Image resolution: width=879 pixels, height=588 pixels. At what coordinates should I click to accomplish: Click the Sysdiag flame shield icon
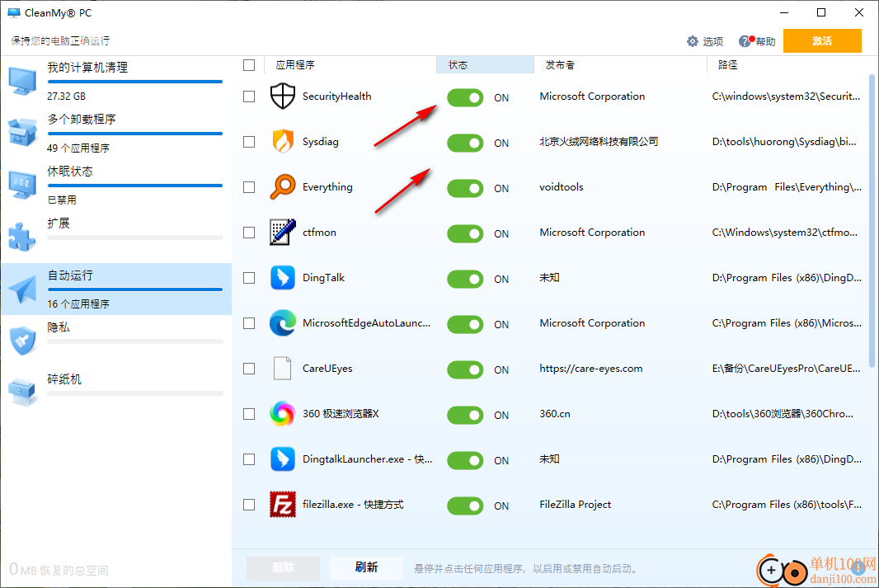[x=283, y=142]
